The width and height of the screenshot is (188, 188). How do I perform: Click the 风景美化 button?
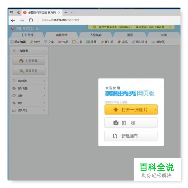point(29,71)
